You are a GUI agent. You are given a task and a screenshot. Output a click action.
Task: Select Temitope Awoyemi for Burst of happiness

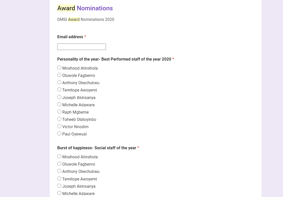coord(59,178)
